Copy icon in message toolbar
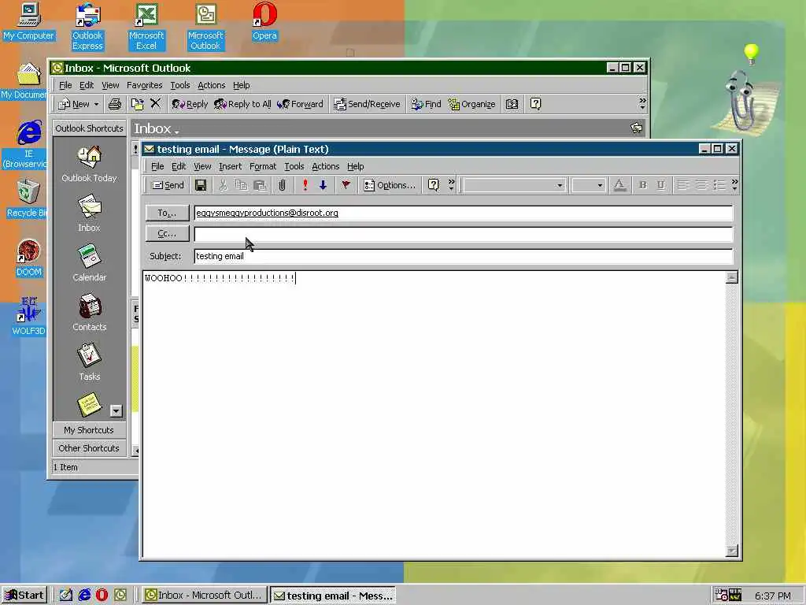This screenshot has height=605, width=806. click(x=241, y=185)
